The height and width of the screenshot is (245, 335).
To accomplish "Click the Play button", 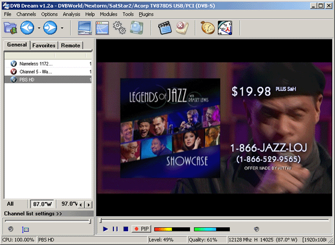I will [x=105, y=229].
